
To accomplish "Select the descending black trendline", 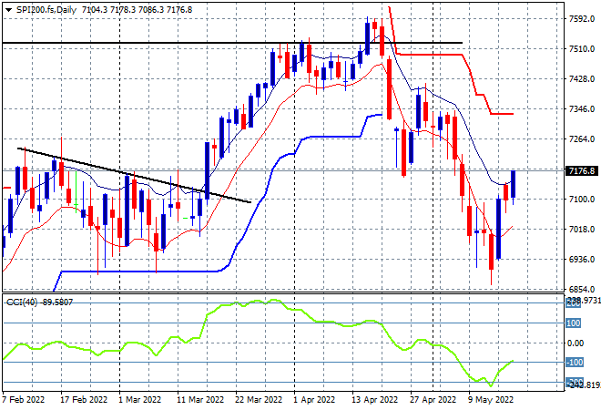I will click(134, 175).
